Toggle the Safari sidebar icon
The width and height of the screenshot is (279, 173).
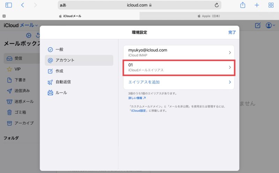8,5
